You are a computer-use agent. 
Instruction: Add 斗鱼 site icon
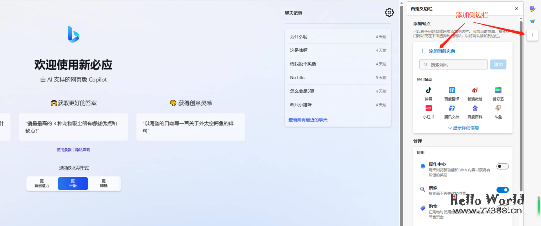498,108
